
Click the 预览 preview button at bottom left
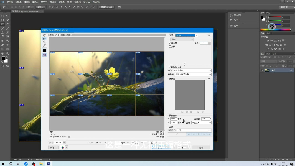53,147
